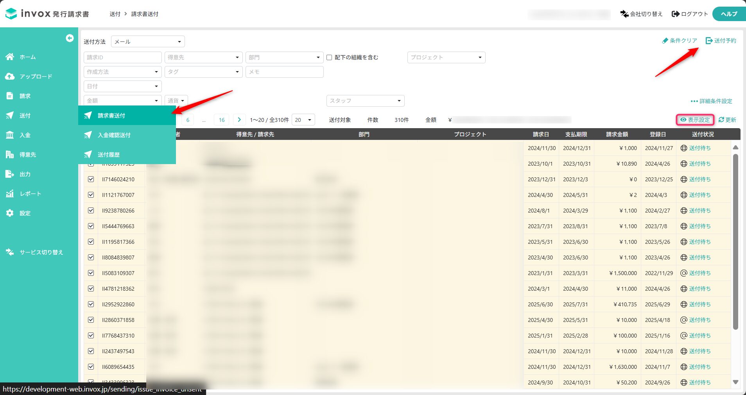Enable 配下の組織を含む checkbox

coord(329,57)
